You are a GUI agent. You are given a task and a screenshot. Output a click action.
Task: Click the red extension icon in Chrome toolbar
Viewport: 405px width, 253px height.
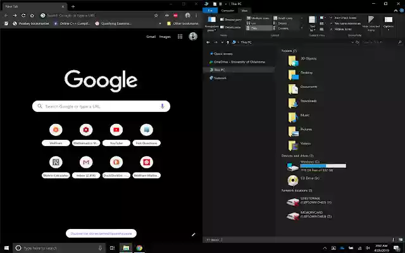tap(176, 15)
